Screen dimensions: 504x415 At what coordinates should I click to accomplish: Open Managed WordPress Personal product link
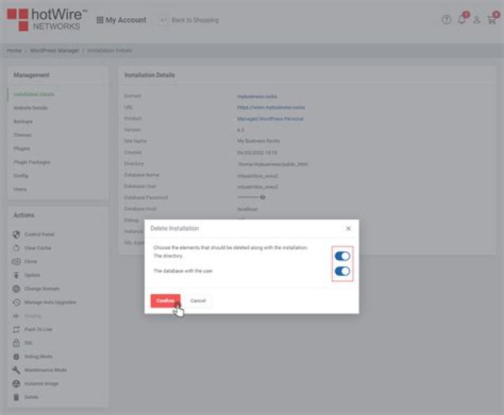pyautogui.click(x=270, y=119)
